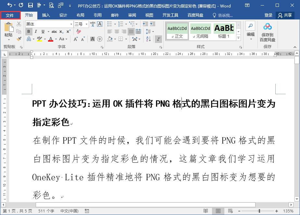Click the 511 个字 word count
The width and height of the screenshot is (300, 215).
(x=46, y=211)
